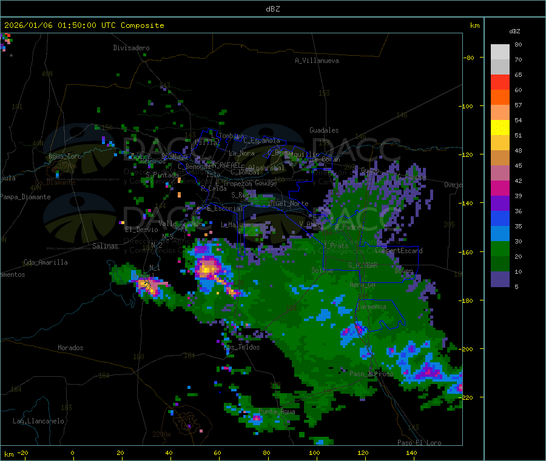
Task: Click the 'Valle_Grande' map label
Action: [180, 223]
